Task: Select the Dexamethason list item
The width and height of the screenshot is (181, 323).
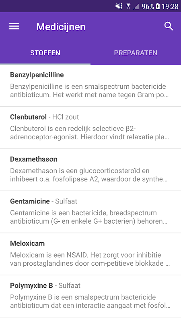Action: click(x=90, y=170)
